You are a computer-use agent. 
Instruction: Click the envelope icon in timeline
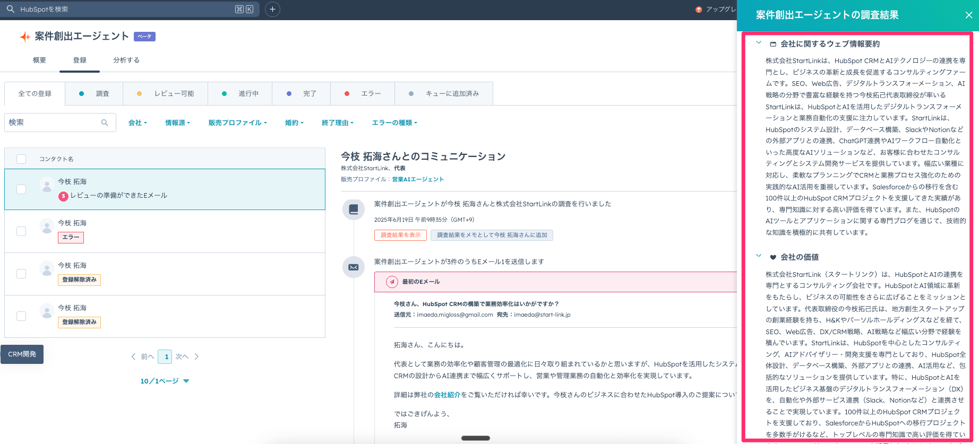click(x=354, y=267)
